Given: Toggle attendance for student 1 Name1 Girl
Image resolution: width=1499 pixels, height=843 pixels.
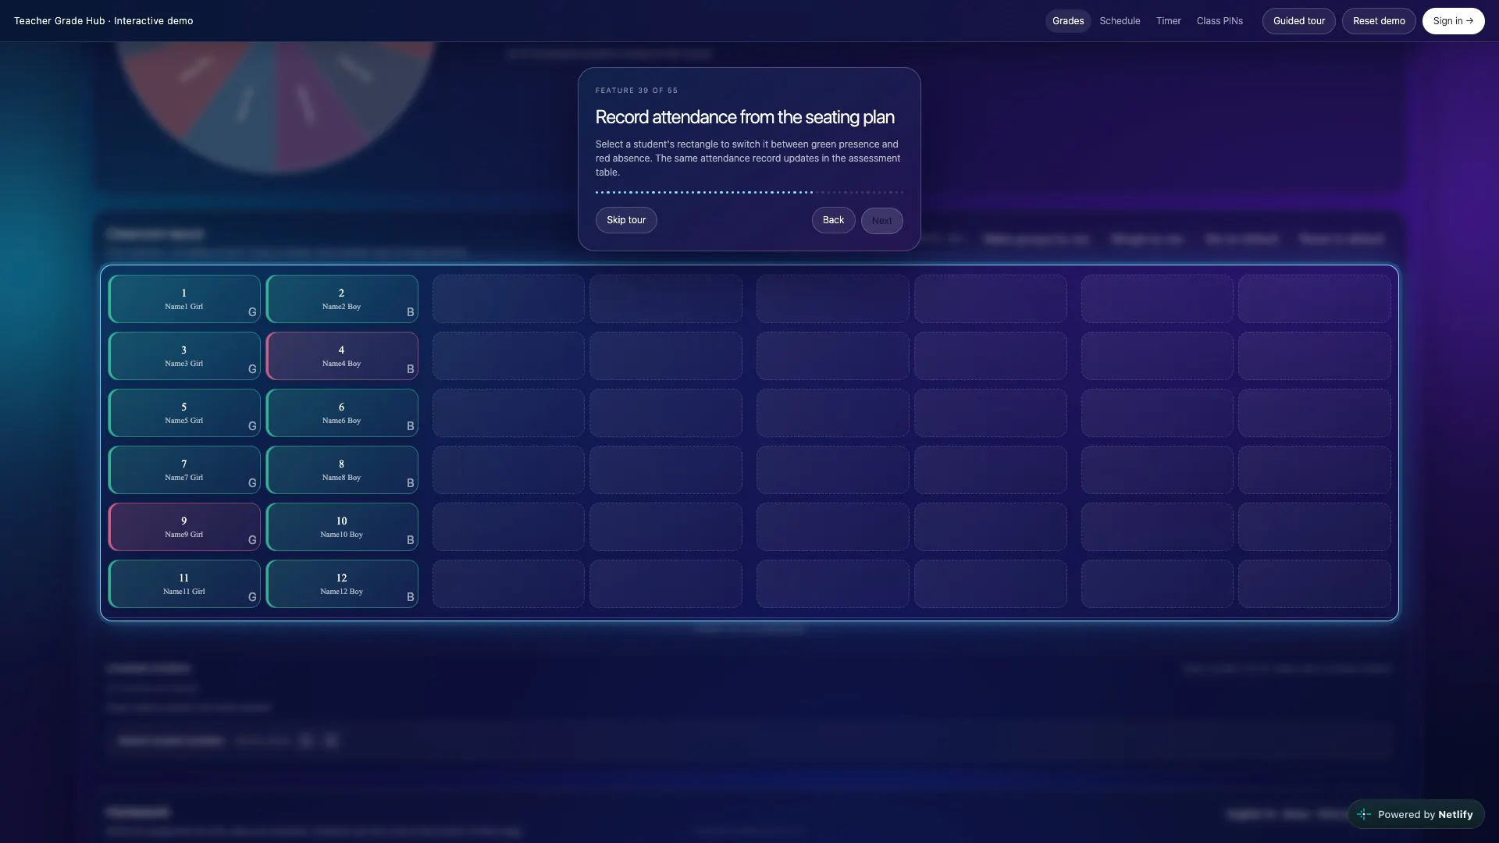Looking at the screenshot, I should pos(184,299).
